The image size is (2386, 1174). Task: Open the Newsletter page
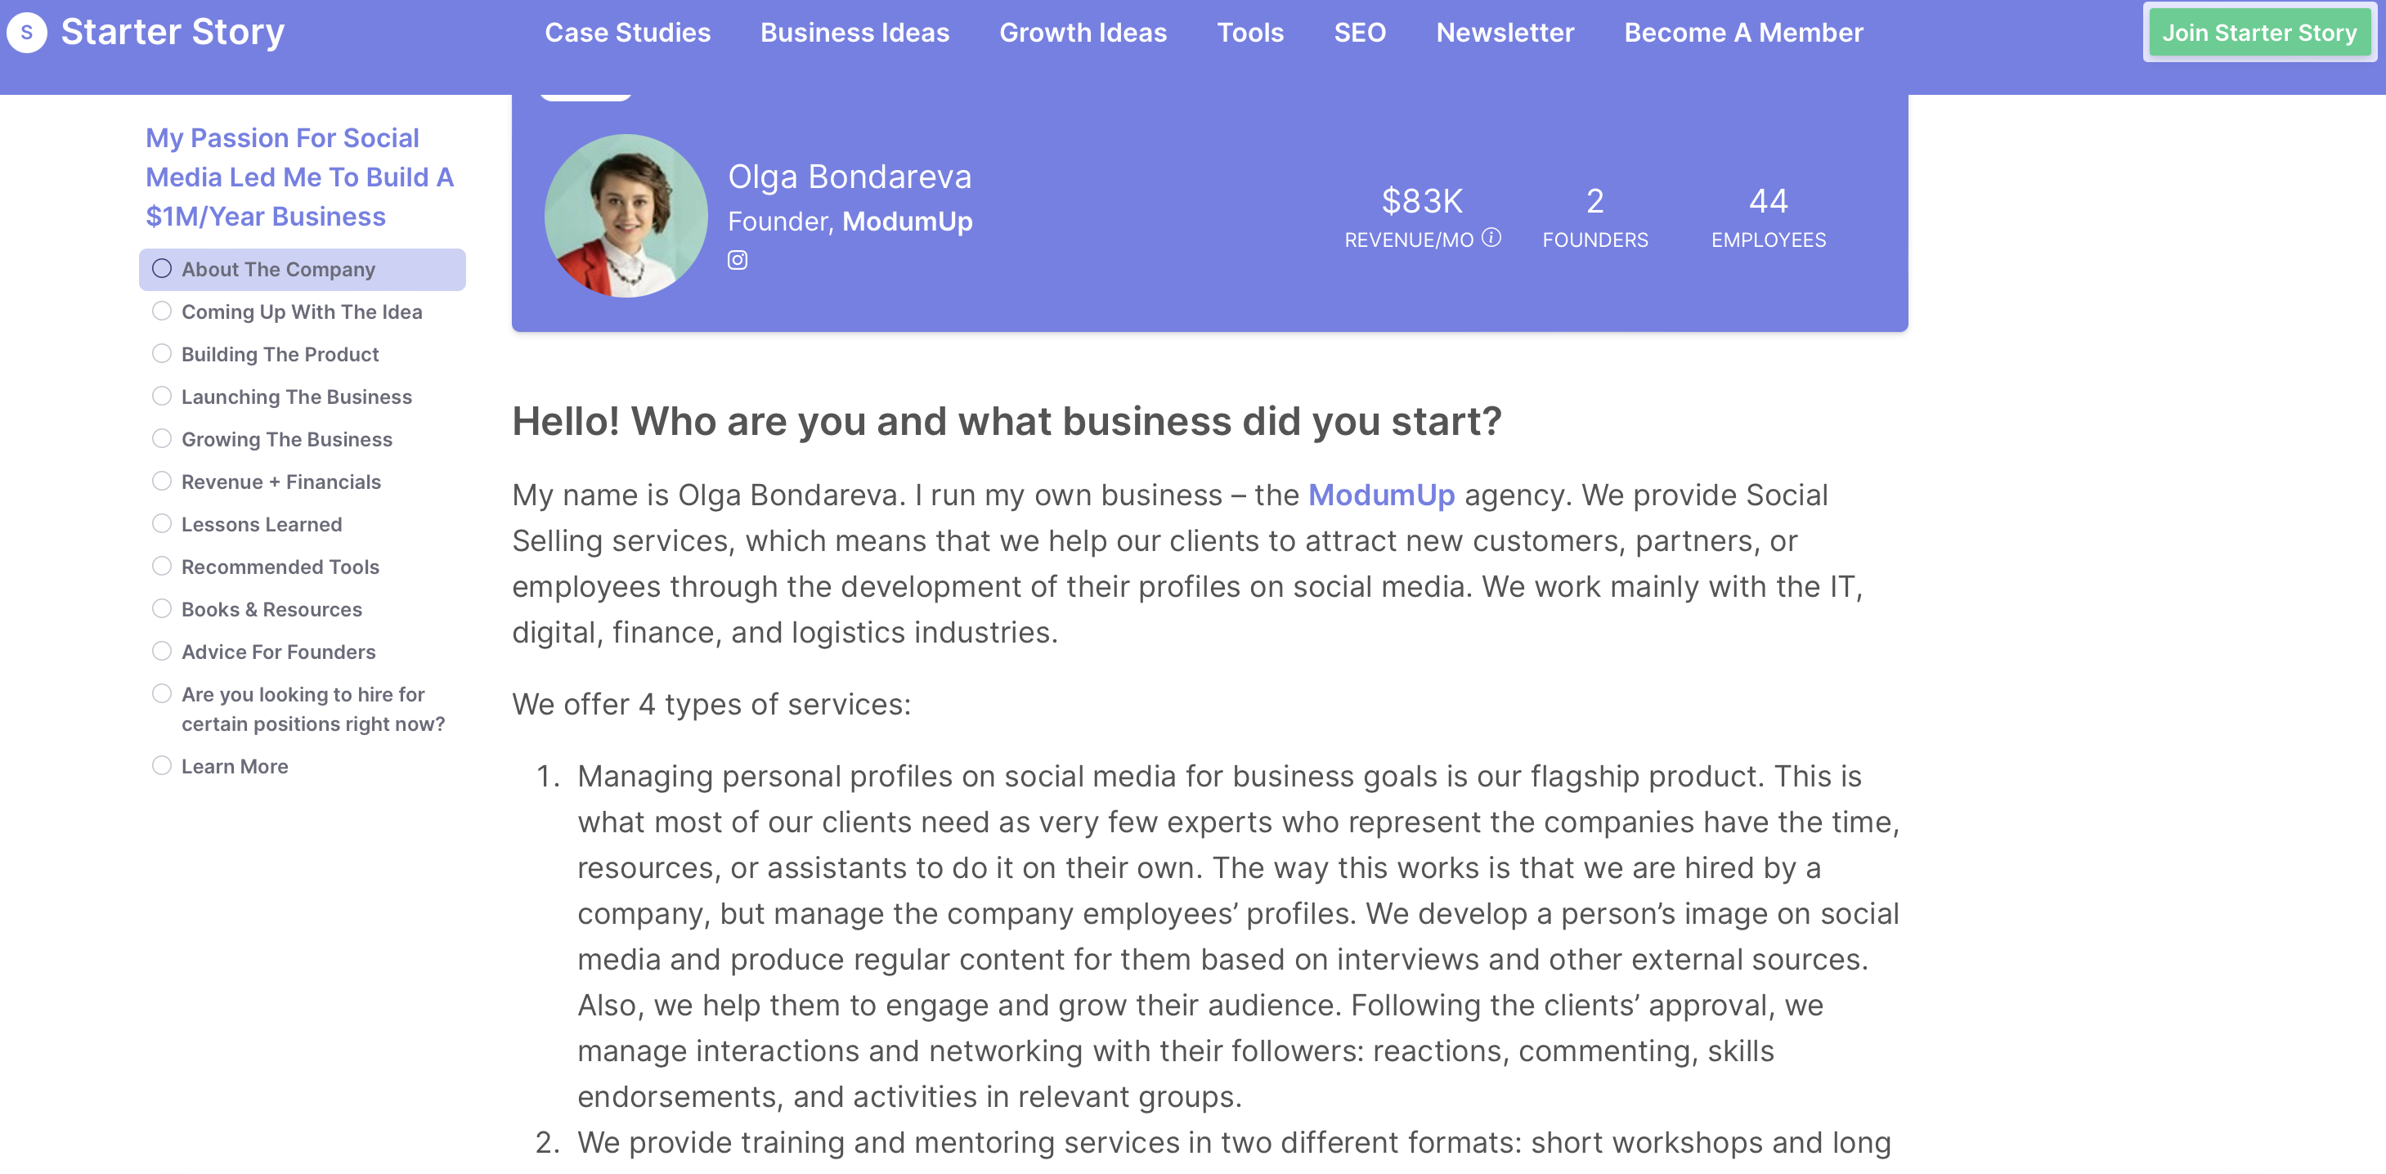click(1505, 33)
